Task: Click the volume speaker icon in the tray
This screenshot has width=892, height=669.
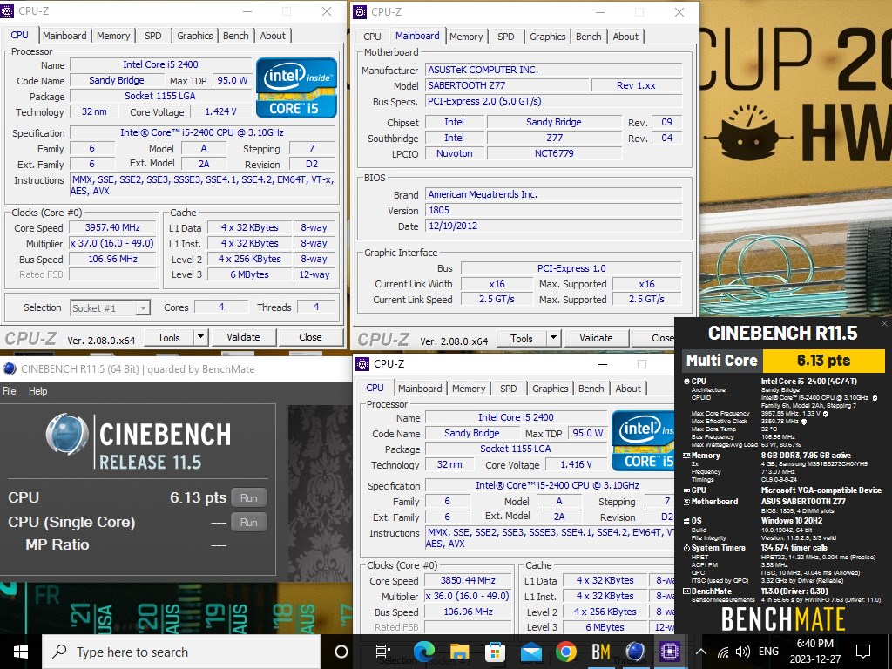Action: point(742,652)
